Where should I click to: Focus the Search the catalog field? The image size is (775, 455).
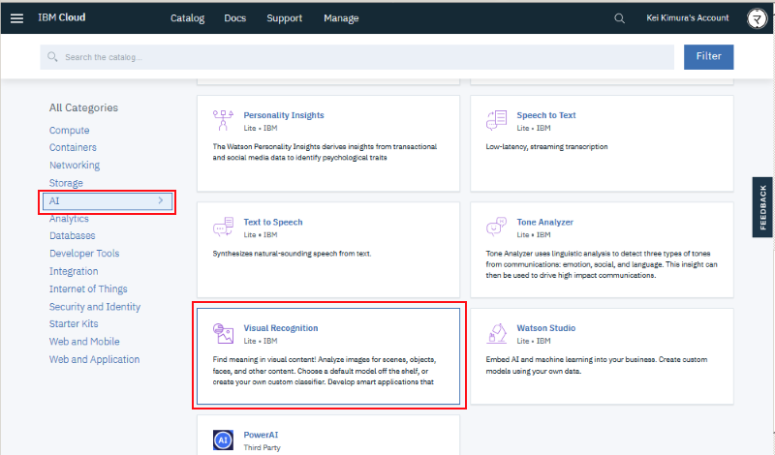point(356,57)
